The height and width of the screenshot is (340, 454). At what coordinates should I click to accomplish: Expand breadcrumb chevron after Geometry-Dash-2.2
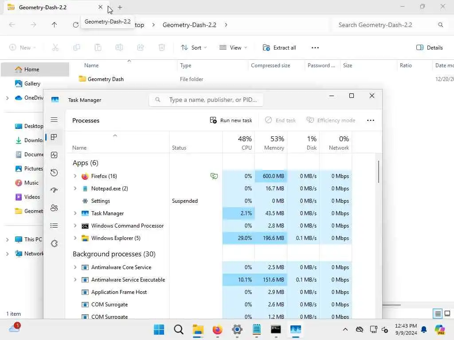226,25
